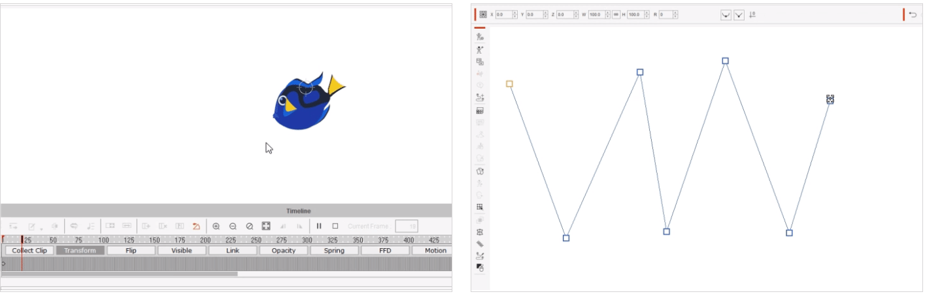
Task: Click the transform grid icon before X
Action: click(x=483, y=14)
